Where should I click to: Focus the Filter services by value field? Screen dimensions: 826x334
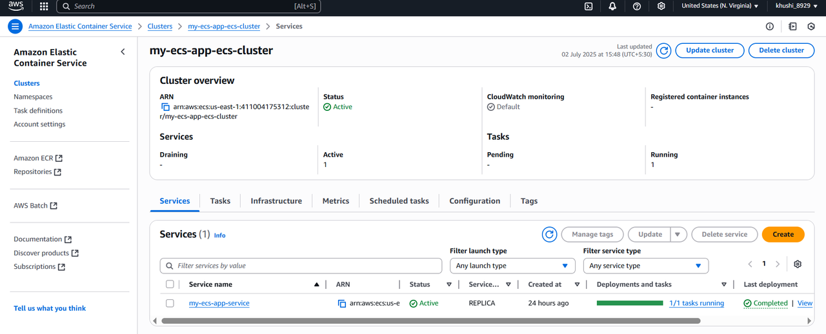pos(301,266)
